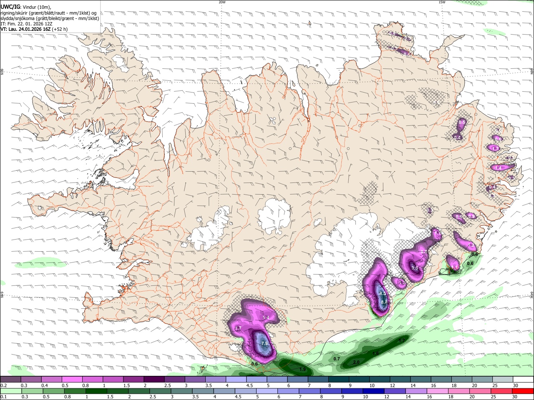Click the "15W" longitude label
This screenshot has height=400, width=534.
tap(441, 2)
